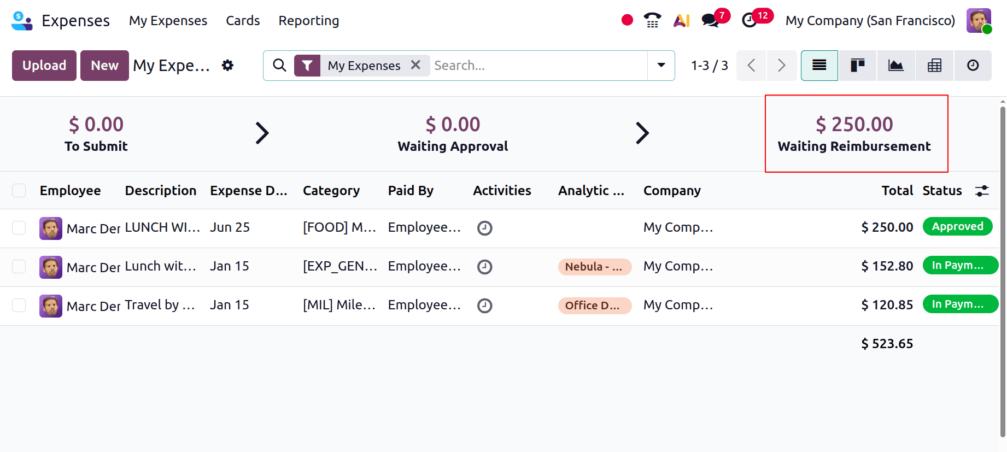Viewport: 1007px width, 452px height.
Task: Switch to graph view
Action: (x=895, y=66)
